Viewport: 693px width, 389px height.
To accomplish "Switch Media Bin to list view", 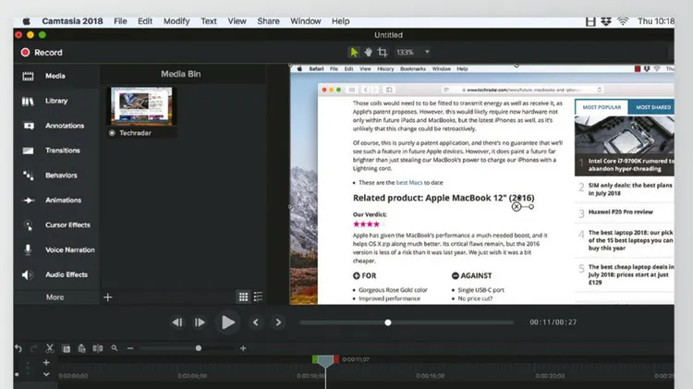I will (x=258, y=297).
